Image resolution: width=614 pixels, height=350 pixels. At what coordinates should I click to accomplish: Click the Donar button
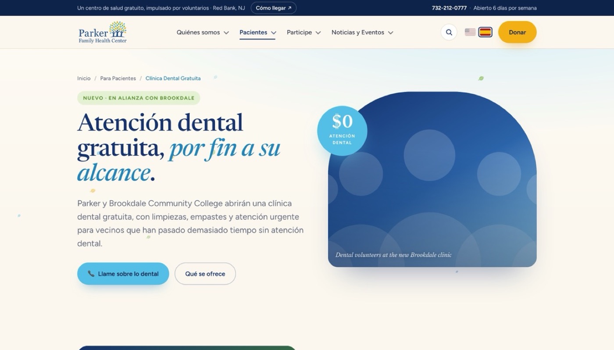[517, 32]
